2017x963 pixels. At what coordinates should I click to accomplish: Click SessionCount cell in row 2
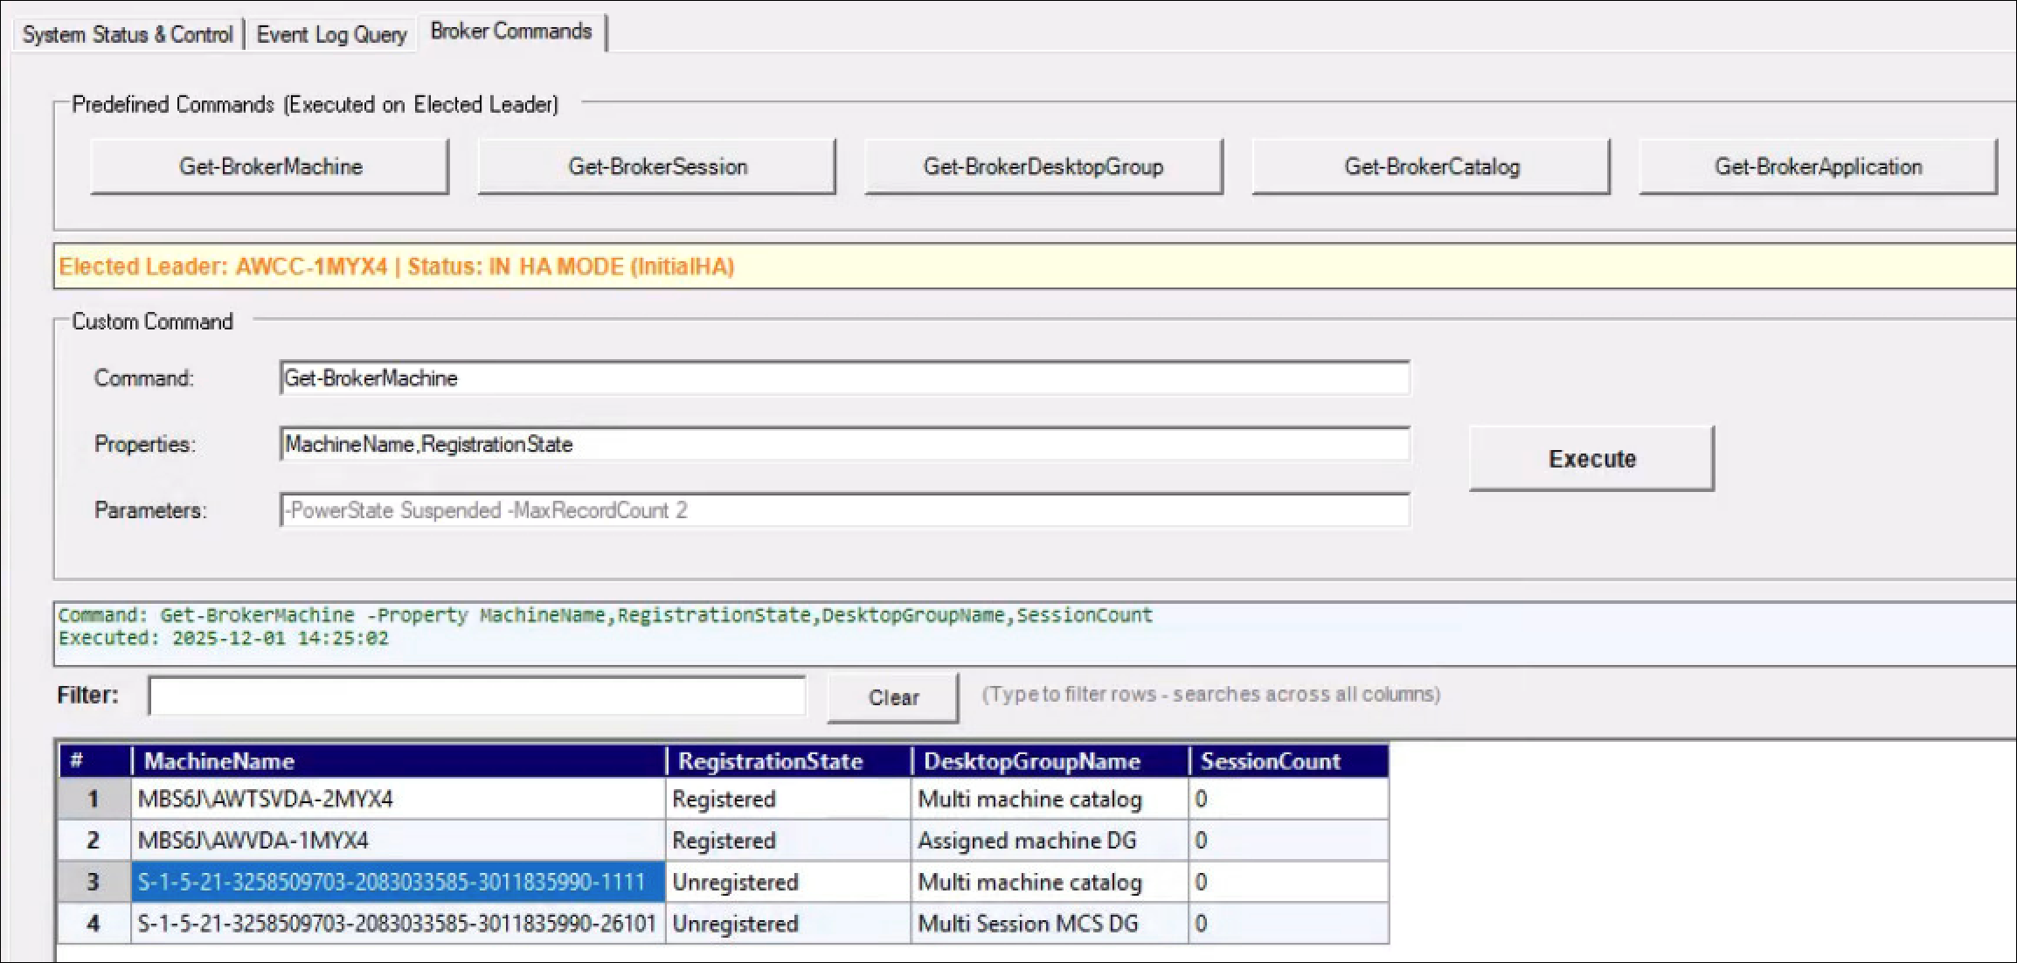[x=1288, y=840]
